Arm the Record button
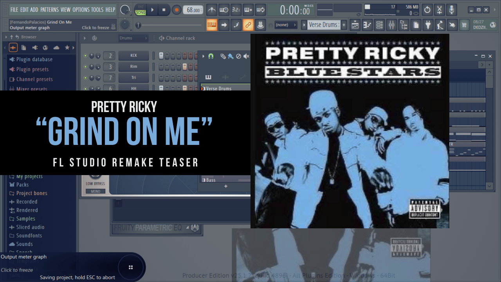Viewport: 501px width, 282px height. [x=177, y=10]
